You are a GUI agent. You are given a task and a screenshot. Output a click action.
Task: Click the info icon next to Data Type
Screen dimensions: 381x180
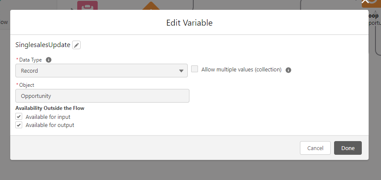pos(49,60)
